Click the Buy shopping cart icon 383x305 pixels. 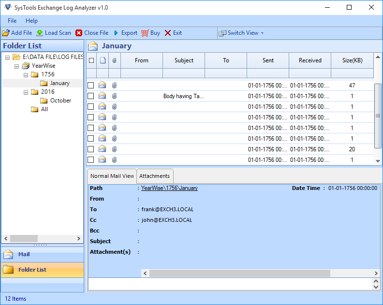click(145, 33)
